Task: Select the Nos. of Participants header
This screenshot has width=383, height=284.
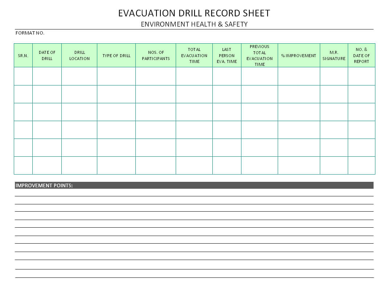Action: [x=156, y=56]
